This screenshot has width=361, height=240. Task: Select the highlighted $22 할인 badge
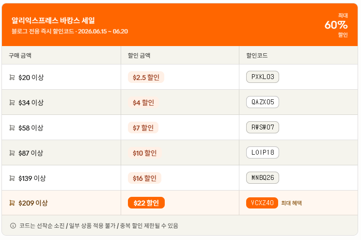[x=146, y=203]
